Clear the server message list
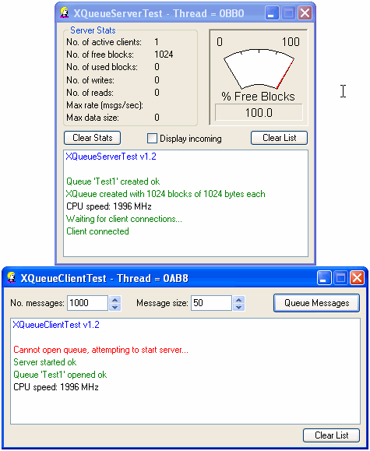The height and width of the screenshot is (451, 370). point(279,138)
